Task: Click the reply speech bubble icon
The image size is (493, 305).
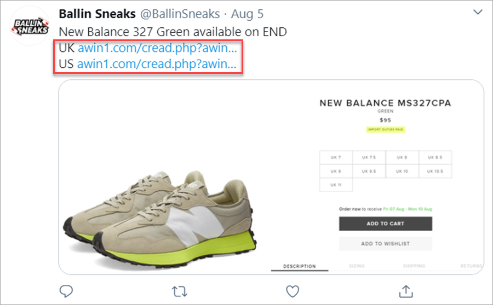Action: coord(66,290)
